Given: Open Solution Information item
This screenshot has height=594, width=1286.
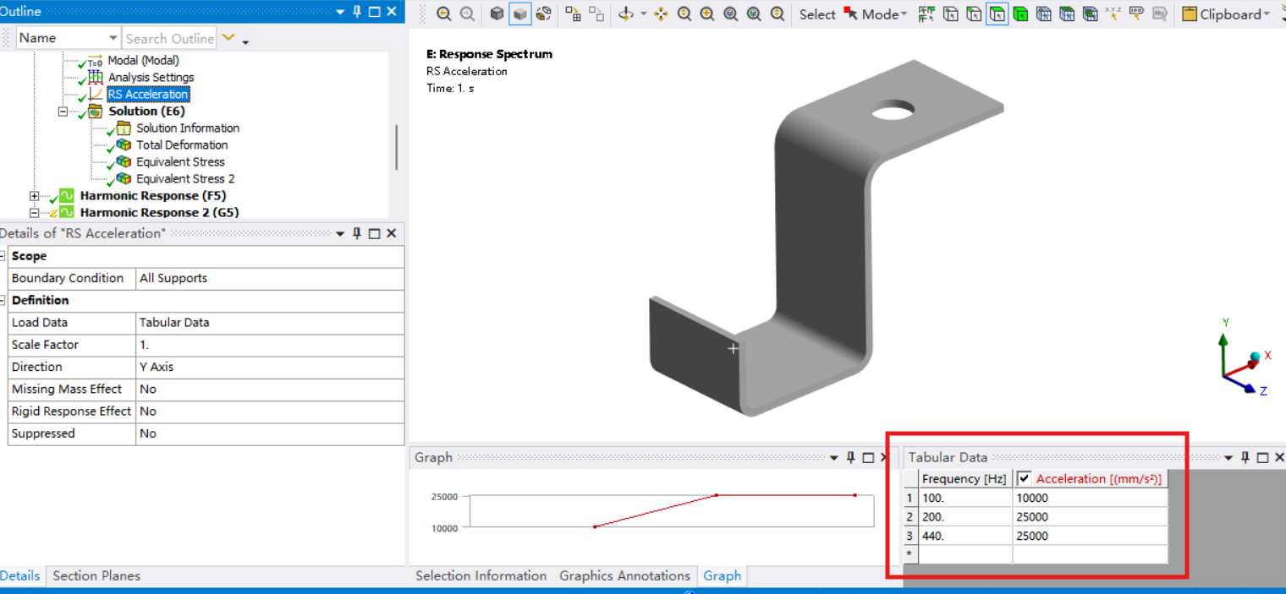Looking at the screenshot, I should pos(188,128).
